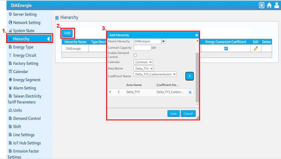Open Energy Type menu item
Viewport: 281px width, 159px height.
(23, 47)
